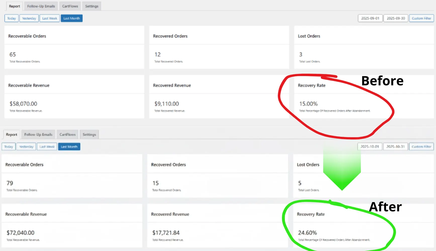Click the 15.00% Recovery Rate value
The image size is (436, 251).
(308, 104)
